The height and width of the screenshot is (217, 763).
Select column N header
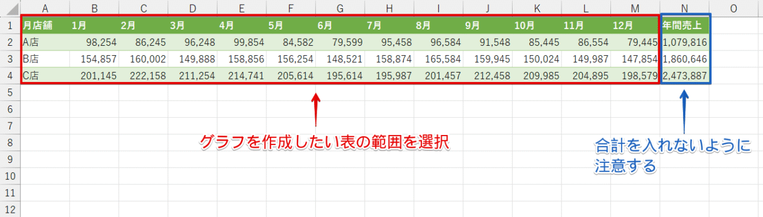point(685,8)
